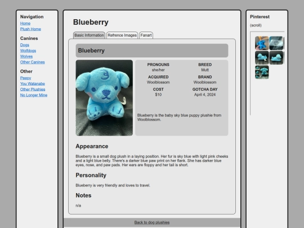Open Pinterest thumbnail of plush held in hand

pyautogui.click(x=262, y=43)
